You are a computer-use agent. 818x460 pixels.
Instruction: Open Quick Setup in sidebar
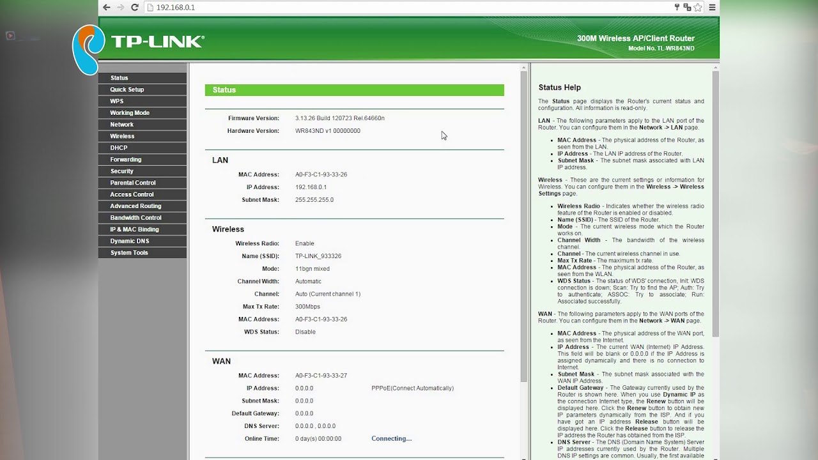tap(143, 89)
